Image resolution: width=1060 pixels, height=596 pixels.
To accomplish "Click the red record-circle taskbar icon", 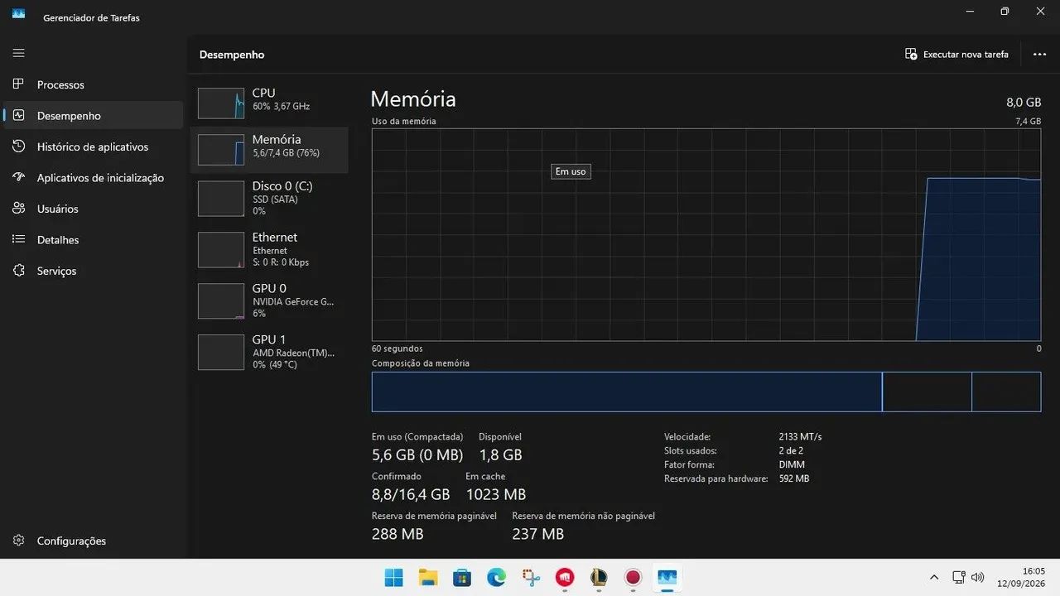I will click(x=633, y=577).
